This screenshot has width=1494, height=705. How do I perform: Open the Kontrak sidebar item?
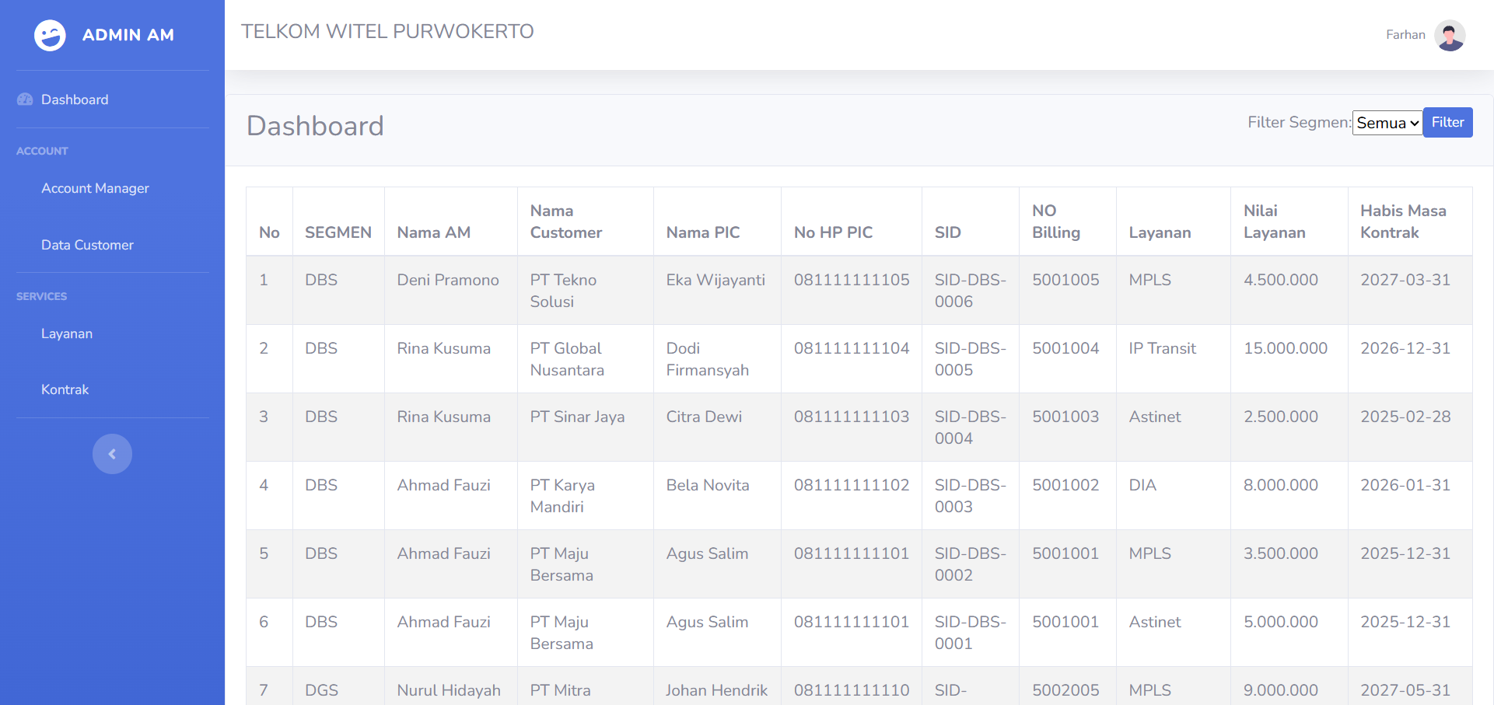(x=65, y=389)
